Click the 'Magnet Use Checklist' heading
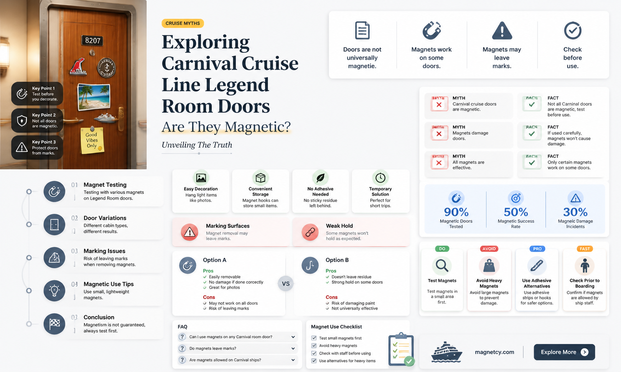 click(x=336, y=327)
